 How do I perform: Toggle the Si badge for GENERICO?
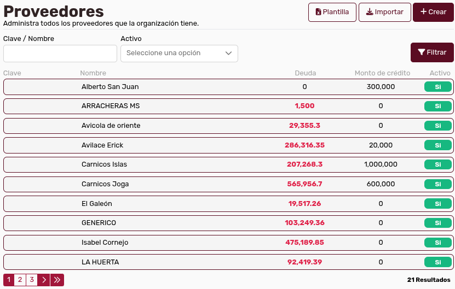[x=437, y=223]
